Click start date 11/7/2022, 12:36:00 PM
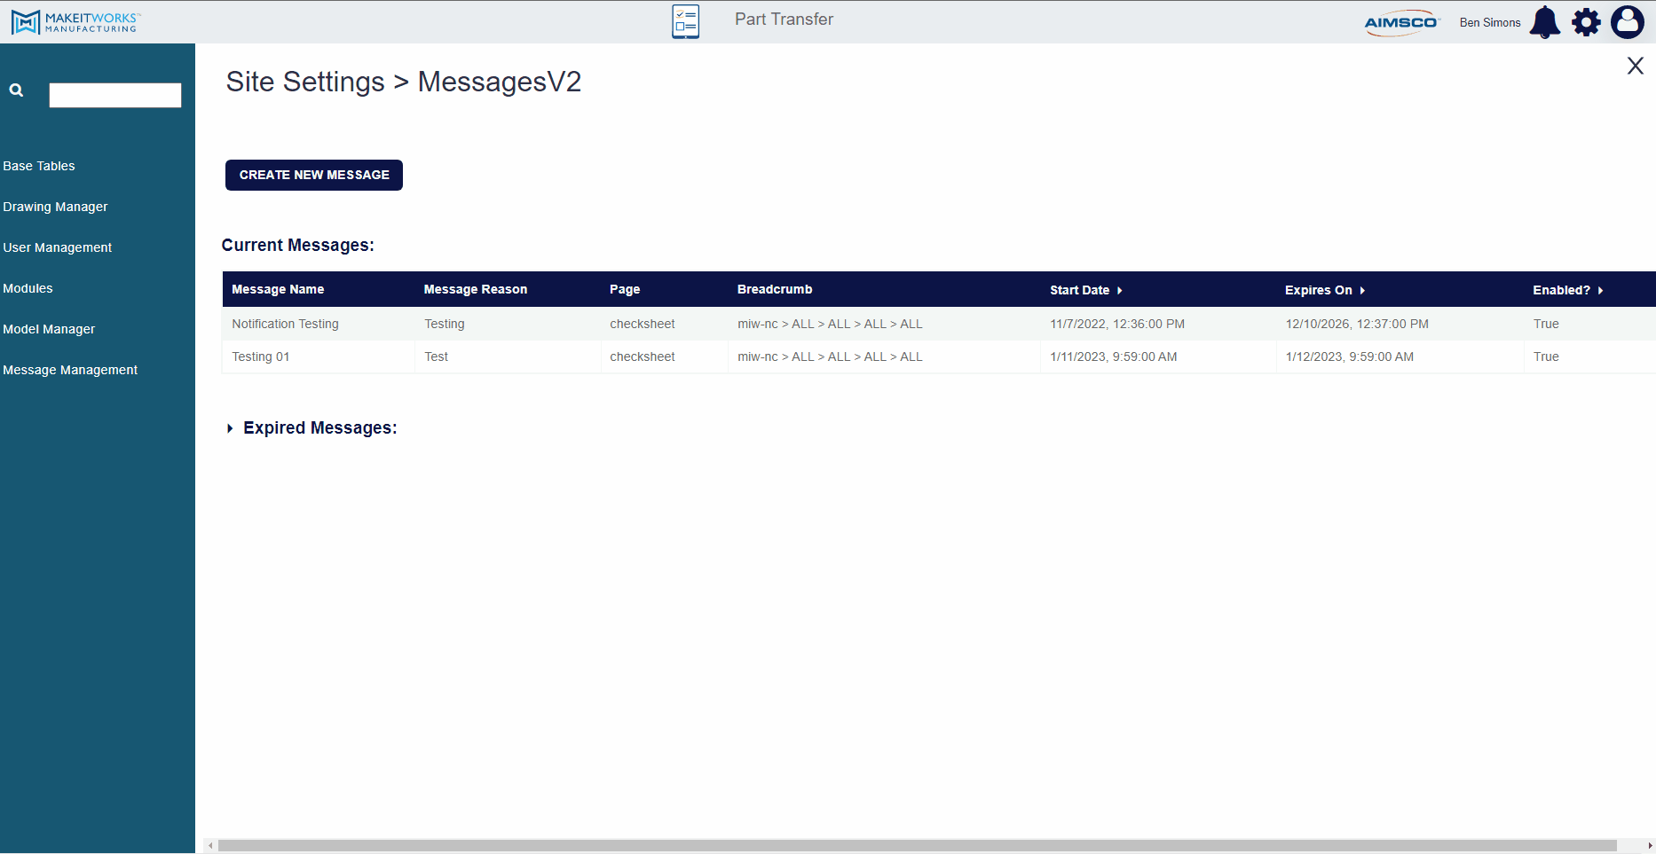 pos(1117,324)
